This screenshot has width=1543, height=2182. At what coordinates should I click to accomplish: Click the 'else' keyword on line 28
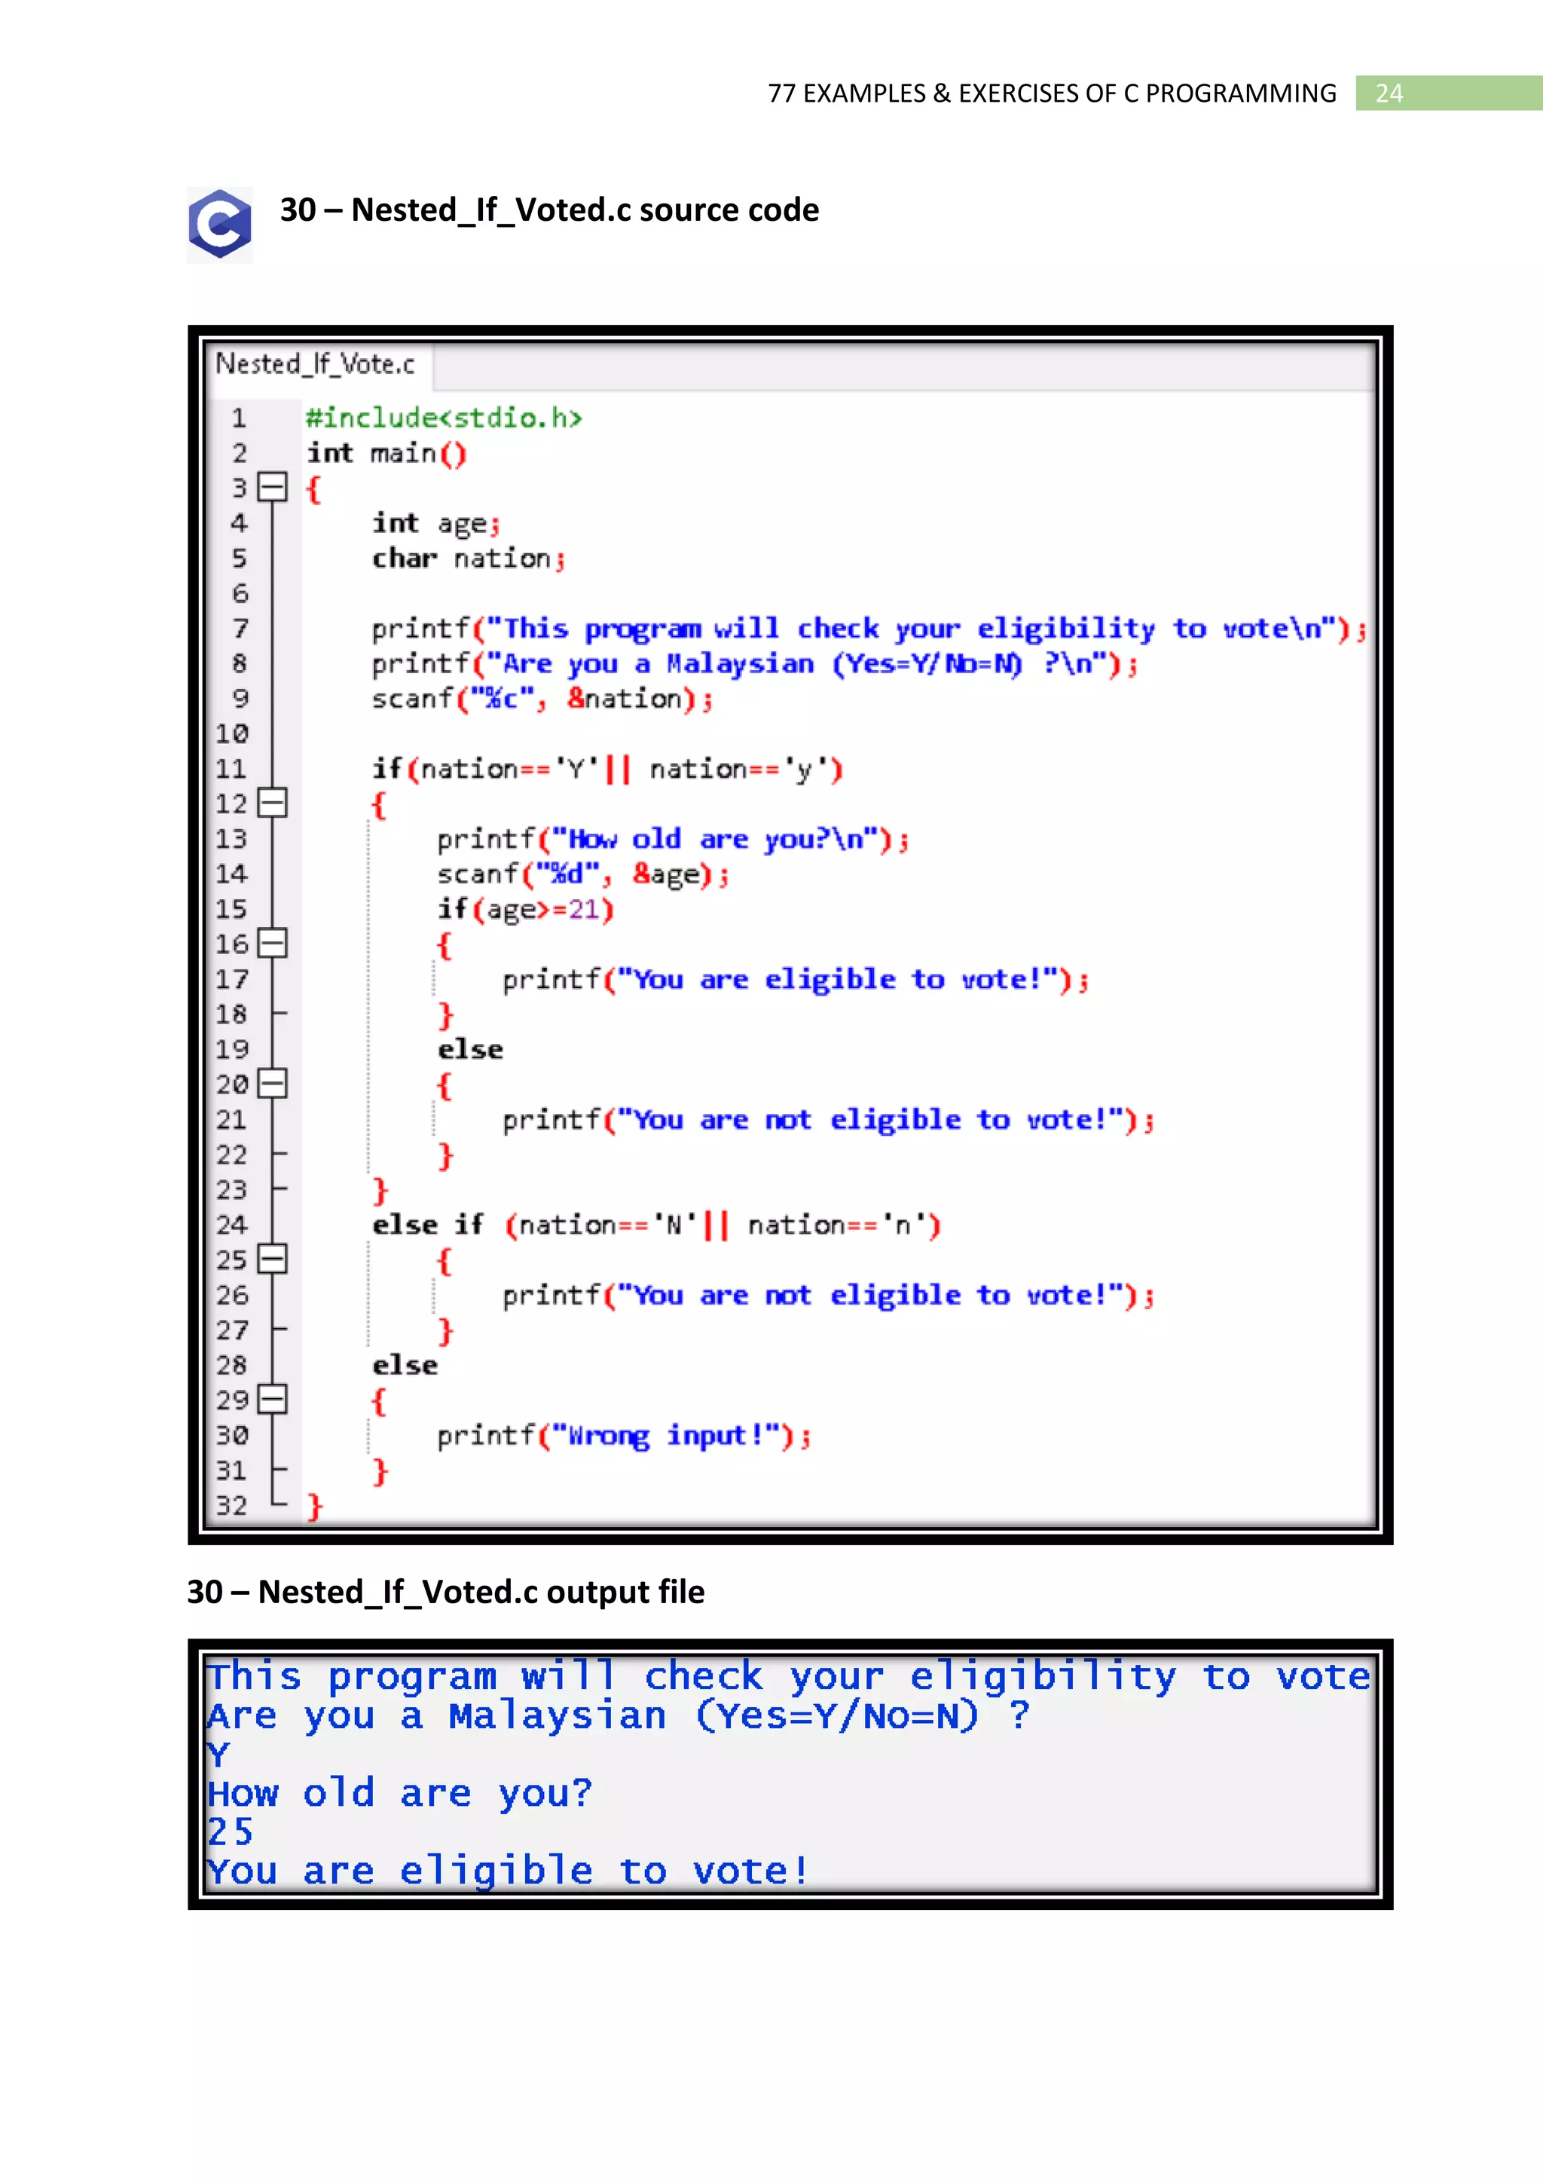405,1366
